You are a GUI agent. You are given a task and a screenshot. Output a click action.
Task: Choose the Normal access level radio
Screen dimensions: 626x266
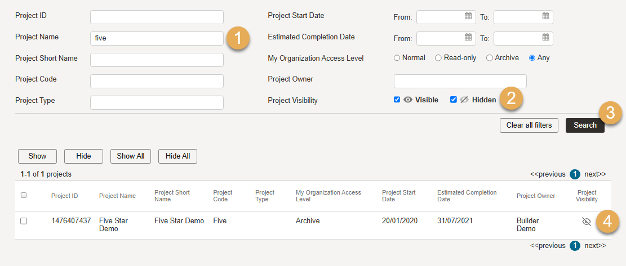[397, 58]
